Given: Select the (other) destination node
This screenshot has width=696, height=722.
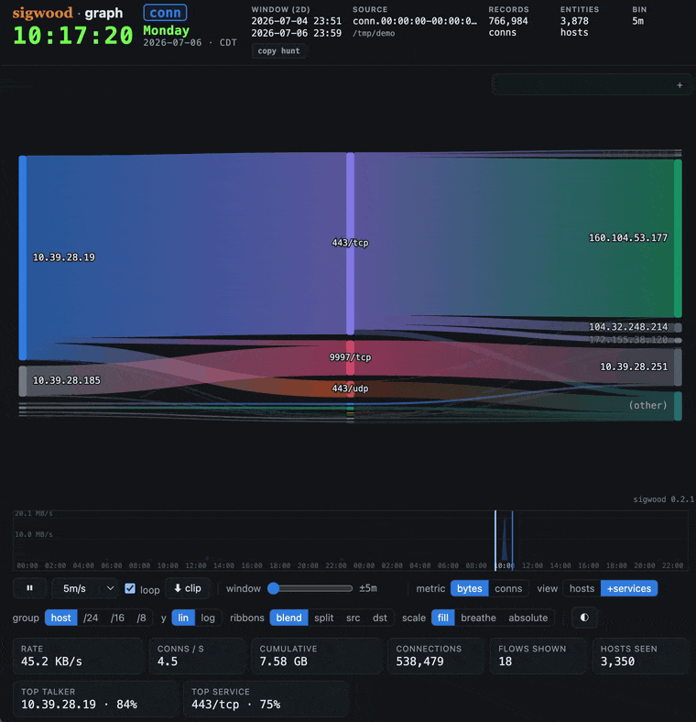Looking at the screenshot, I should [678, 406].
